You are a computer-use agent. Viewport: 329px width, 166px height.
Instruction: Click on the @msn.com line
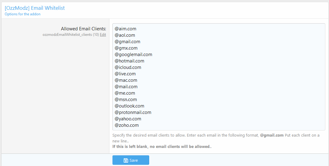pos(126,100)
